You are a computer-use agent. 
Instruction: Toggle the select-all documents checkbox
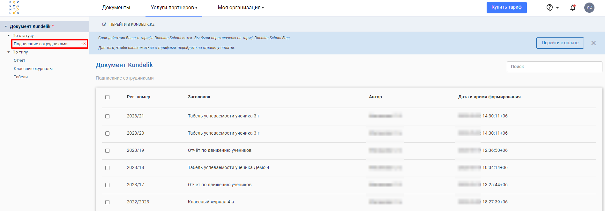tap(107, 97)
